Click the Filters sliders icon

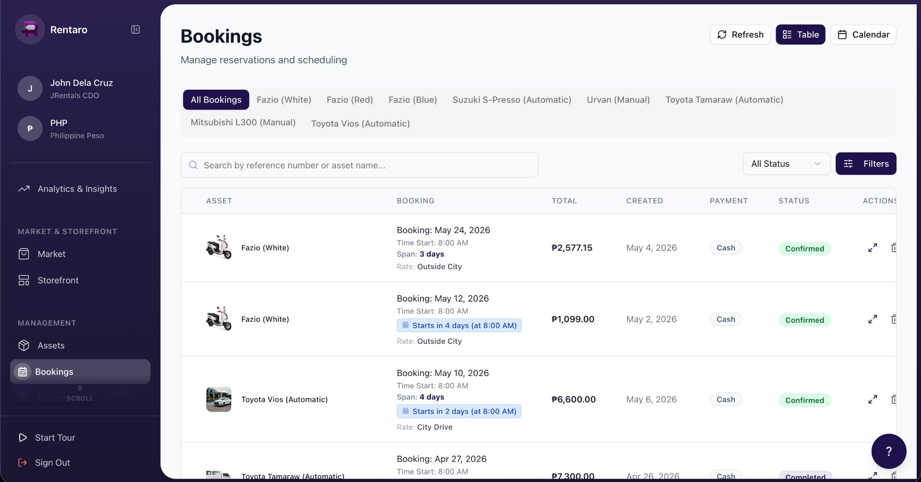[849, 164]
